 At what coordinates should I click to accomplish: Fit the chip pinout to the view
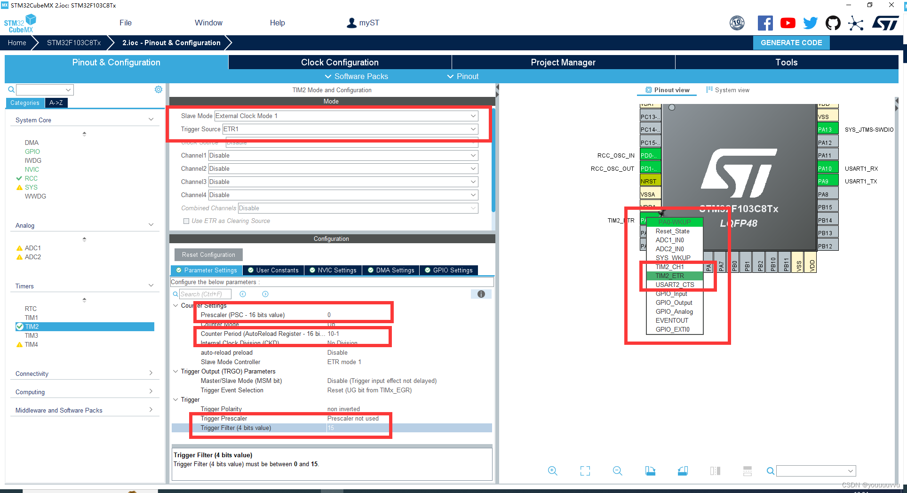point(585,471)
